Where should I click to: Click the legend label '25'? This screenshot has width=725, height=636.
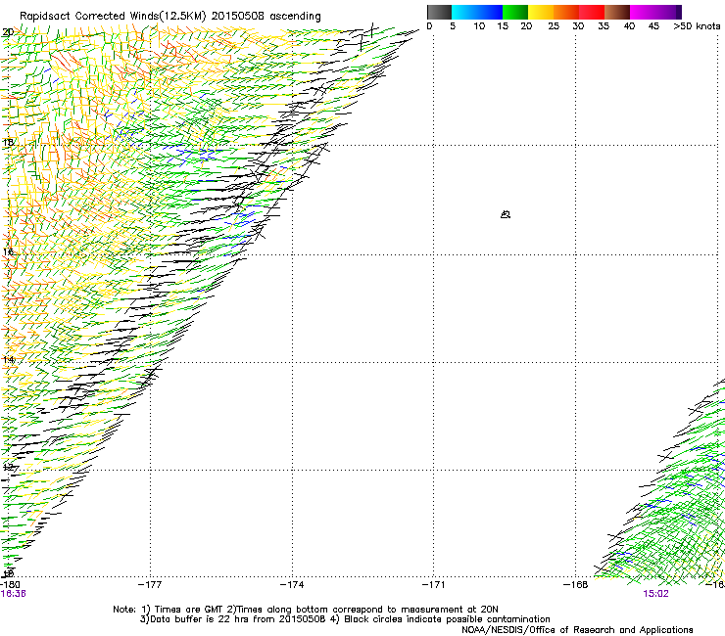[x=554, y=26]
